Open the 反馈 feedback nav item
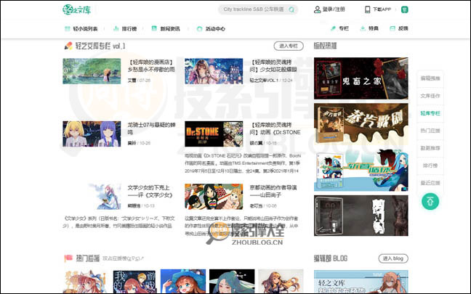 403,28
